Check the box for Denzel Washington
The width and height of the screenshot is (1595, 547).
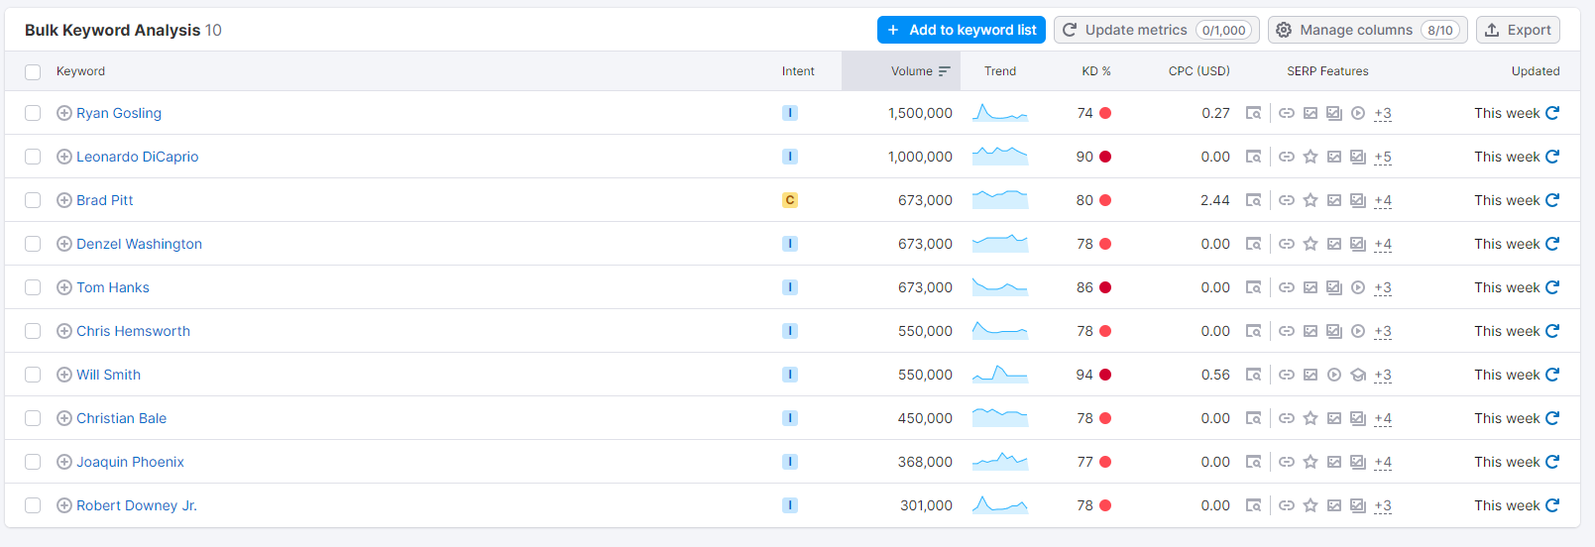coord(33,244)
